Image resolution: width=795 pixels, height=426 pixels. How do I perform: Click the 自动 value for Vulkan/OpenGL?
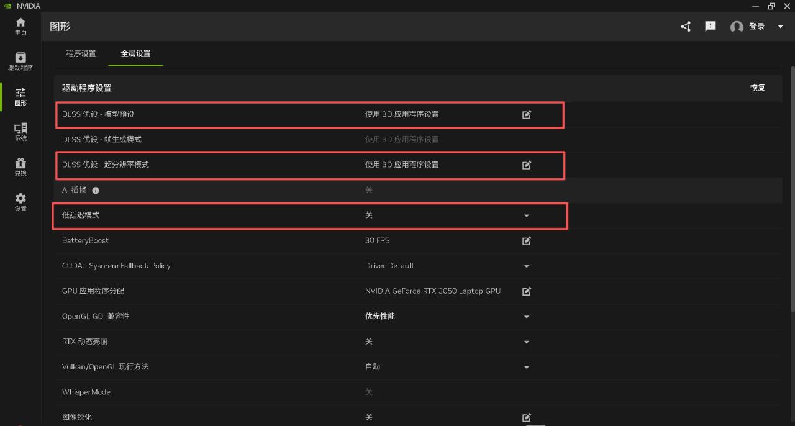coord(373,366)
